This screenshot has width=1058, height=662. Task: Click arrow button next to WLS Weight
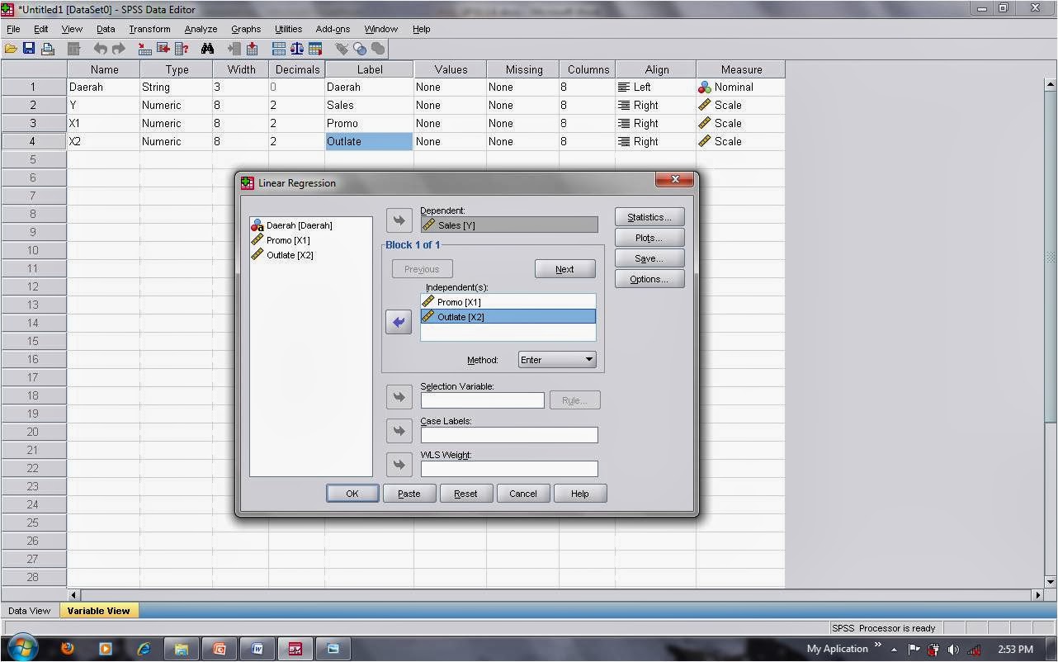pyautogui.click(x=399, y=465)
